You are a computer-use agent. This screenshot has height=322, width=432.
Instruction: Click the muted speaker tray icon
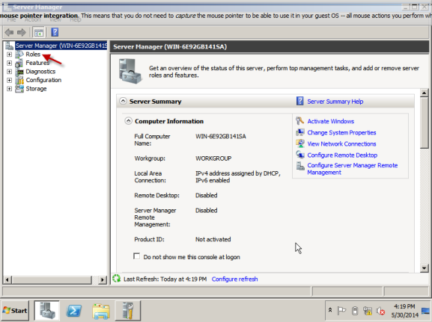point(380,311)
